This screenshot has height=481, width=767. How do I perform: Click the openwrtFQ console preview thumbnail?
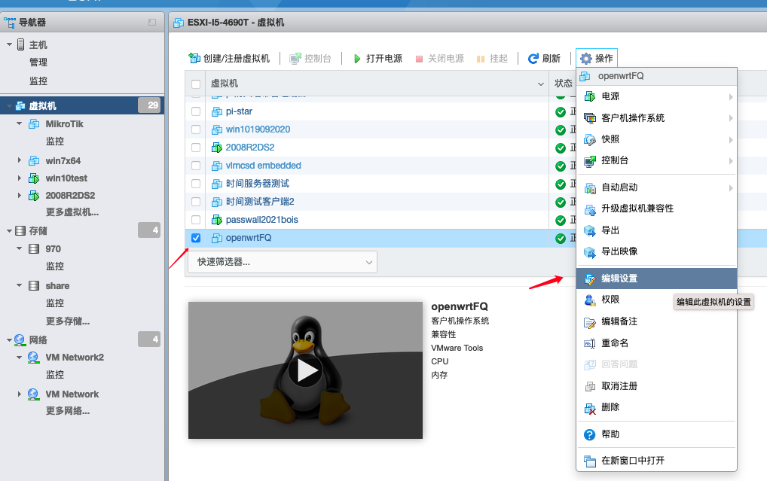pyautogui.click(x=305, y=370)
